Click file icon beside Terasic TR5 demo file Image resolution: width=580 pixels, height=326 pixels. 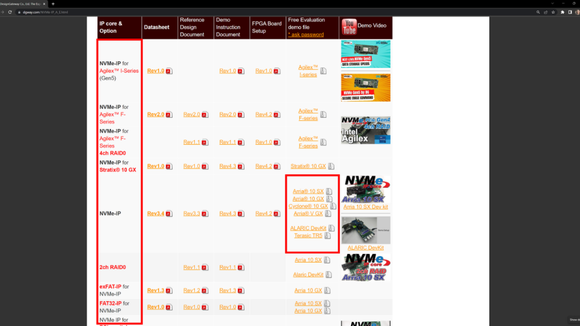click(328, 235)
